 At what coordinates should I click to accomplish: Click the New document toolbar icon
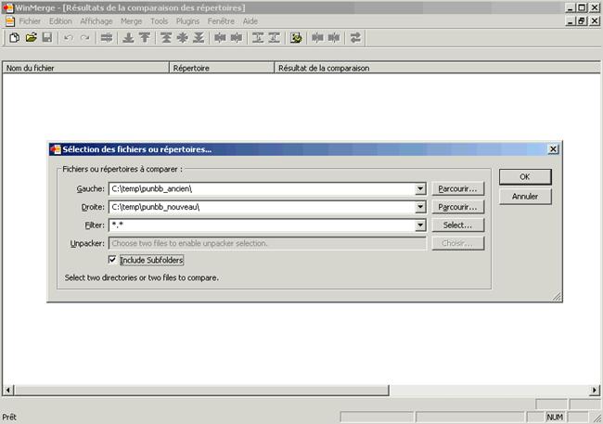pyautogui.click(x=15, y=38)
